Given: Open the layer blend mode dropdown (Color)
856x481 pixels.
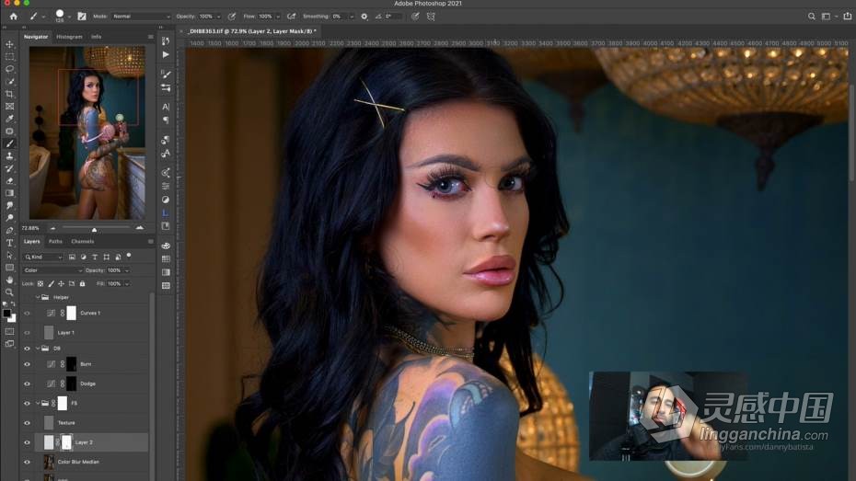Looking at the screenshot, I should click(52, 270).
